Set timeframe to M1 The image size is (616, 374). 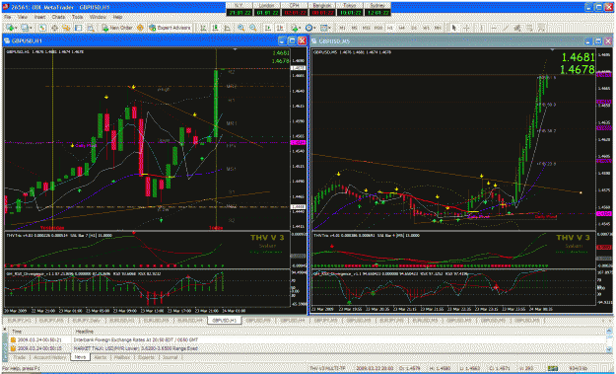click(x=343, y=28)
